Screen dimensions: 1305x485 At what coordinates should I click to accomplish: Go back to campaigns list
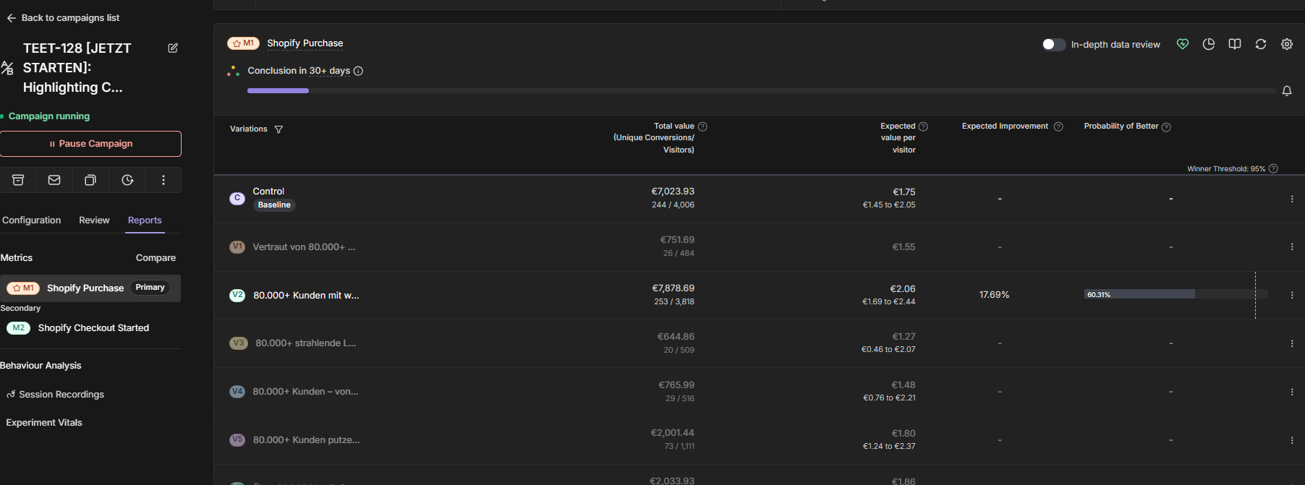click(63, 18)
